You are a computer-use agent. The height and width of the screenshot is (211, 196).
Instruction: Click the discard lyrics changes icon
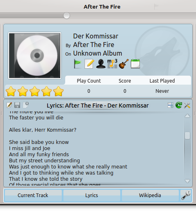[25, 105]
